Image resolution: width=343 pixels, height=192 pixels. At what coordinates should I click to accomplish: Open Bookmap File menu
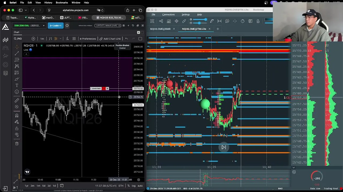(153, 14)
